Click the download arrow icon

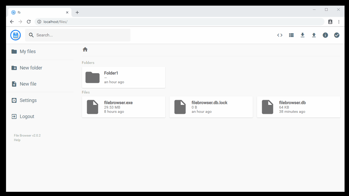pyautogui.click(x=303, y=35)
